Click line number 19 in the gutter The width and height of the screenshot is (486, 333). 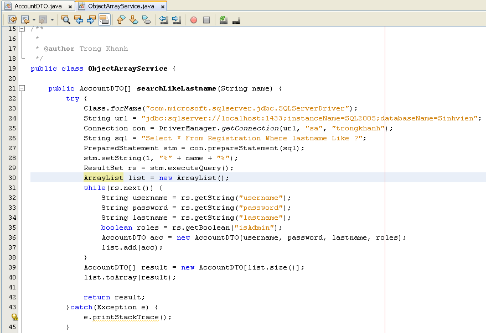point(12,68)
